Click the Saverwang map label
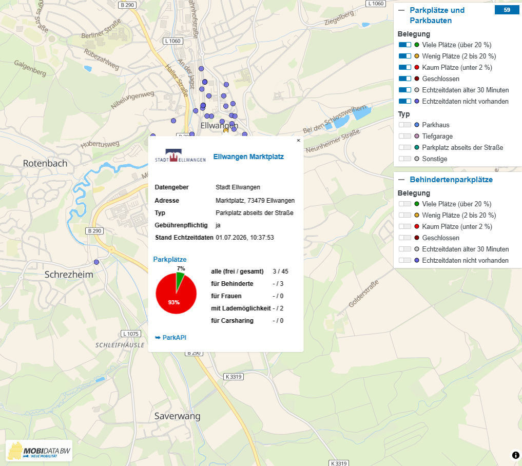This screenshot has width=522, height=466. 178,416
